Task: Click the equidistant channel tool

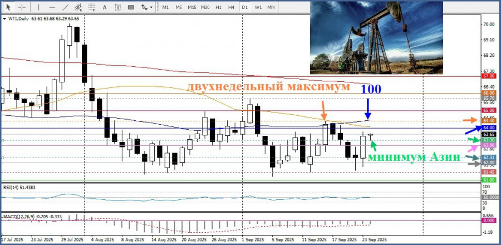Action: click(x=79, y=7)
